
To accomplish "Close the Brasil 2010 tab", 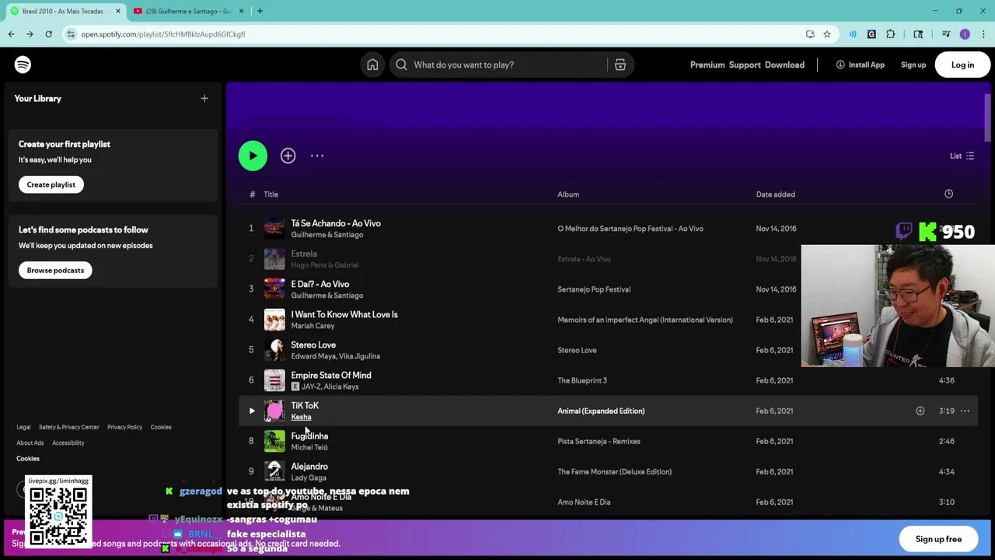I will [x=118, y=11].
